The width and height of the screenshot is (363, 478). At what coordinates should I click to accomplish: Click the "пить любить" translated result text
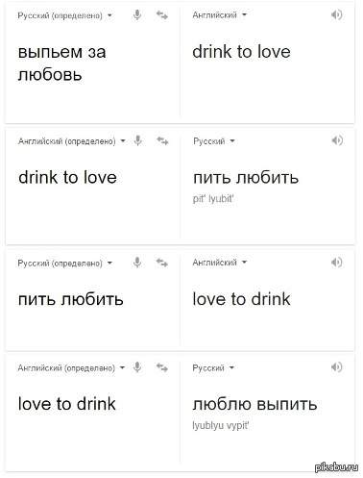click(246, 178)
